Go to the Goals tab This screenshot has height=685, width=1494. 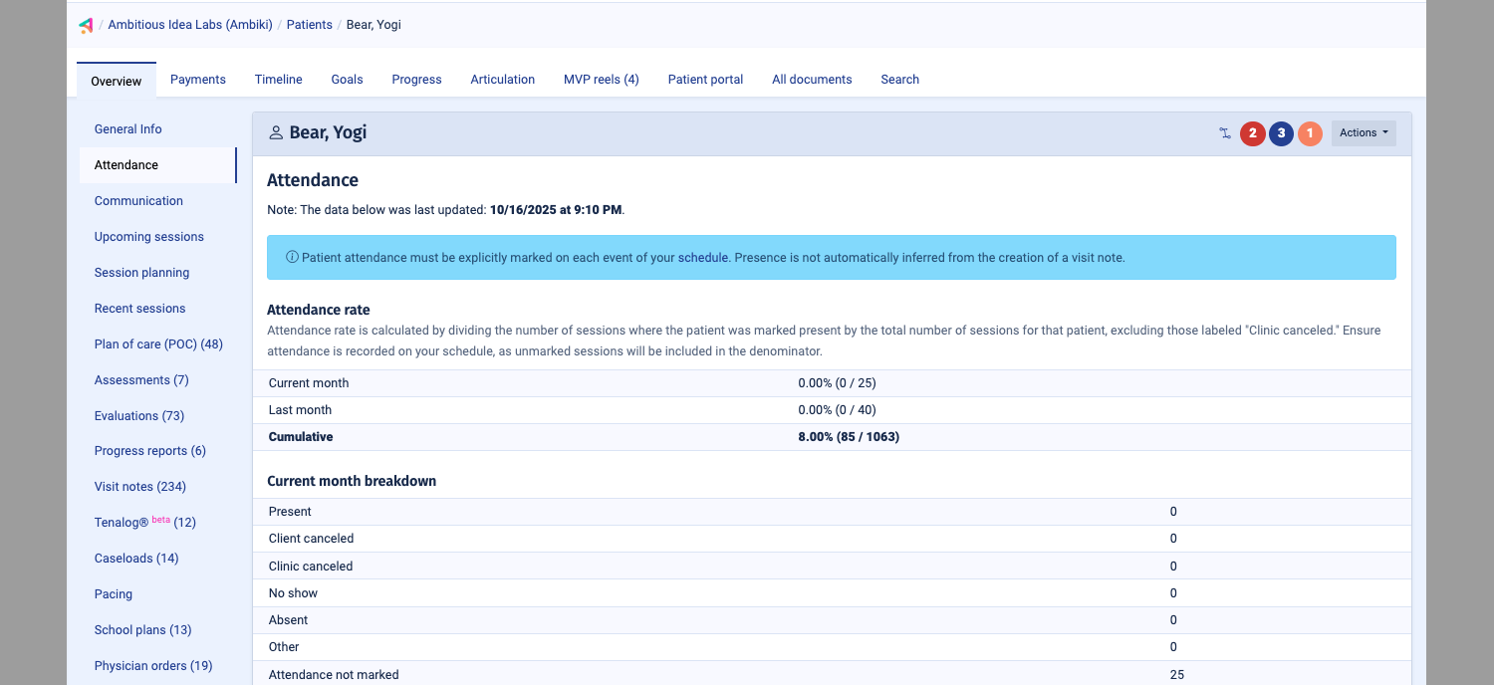347,79
